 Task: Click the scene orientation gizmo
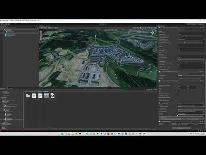pyautogui.click(x=153, y=33)
